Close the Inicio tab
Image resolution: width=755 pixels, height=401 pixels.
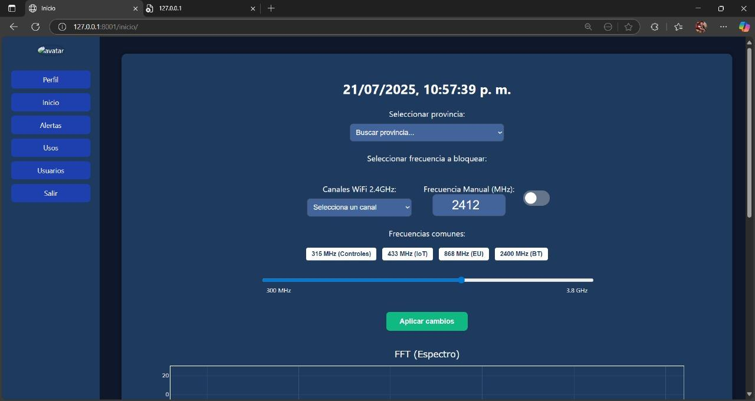tap(136, 8)
